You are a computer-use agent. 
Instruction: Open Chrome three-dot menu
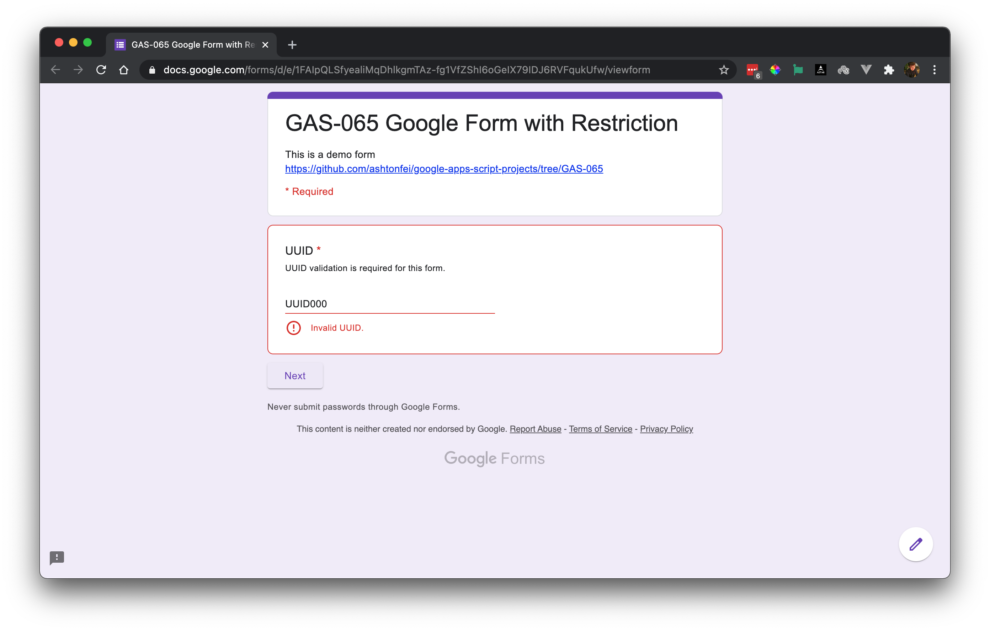934,70
